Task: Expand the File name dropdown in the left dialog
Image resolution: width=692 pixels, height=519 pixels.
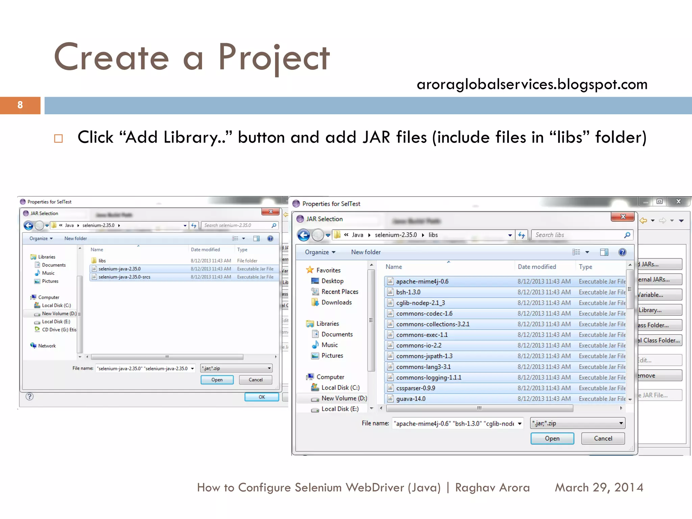Action: [x=192, y=368]
